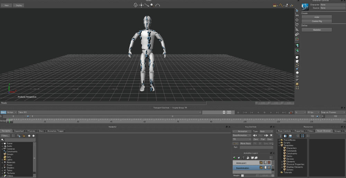This screenshot has width=346, height=178.
Task: Click the orbit camera icon above viewer
Action: pyautogui.click(x=136, y=5)
